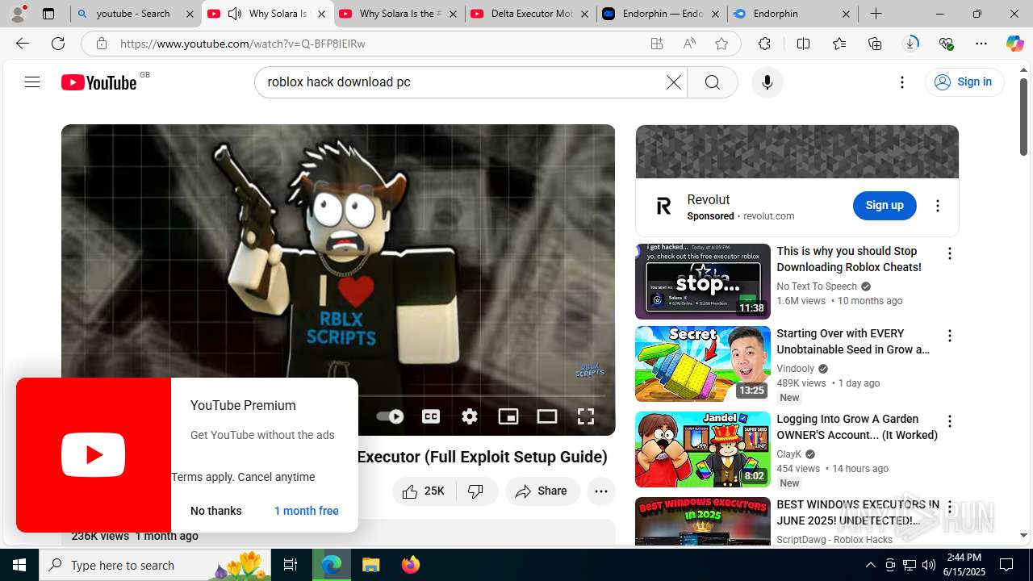
Task: Mute the playing tab audio icon
Action: pyautogui.click(x=235, y=14)
